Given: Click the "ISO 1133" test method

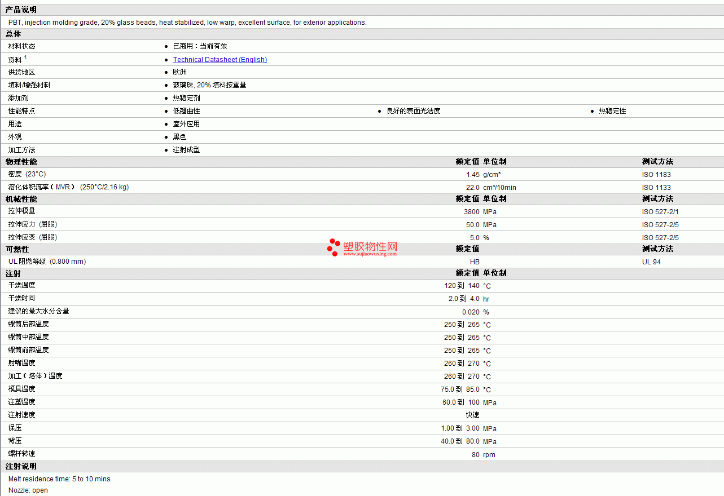Looking at the screenshot, I should coord(656,188).
